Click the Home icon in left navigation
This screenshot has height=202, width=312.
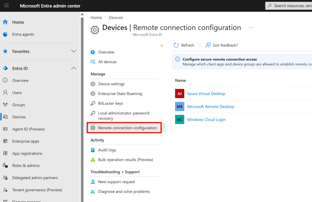coord(5,22)
